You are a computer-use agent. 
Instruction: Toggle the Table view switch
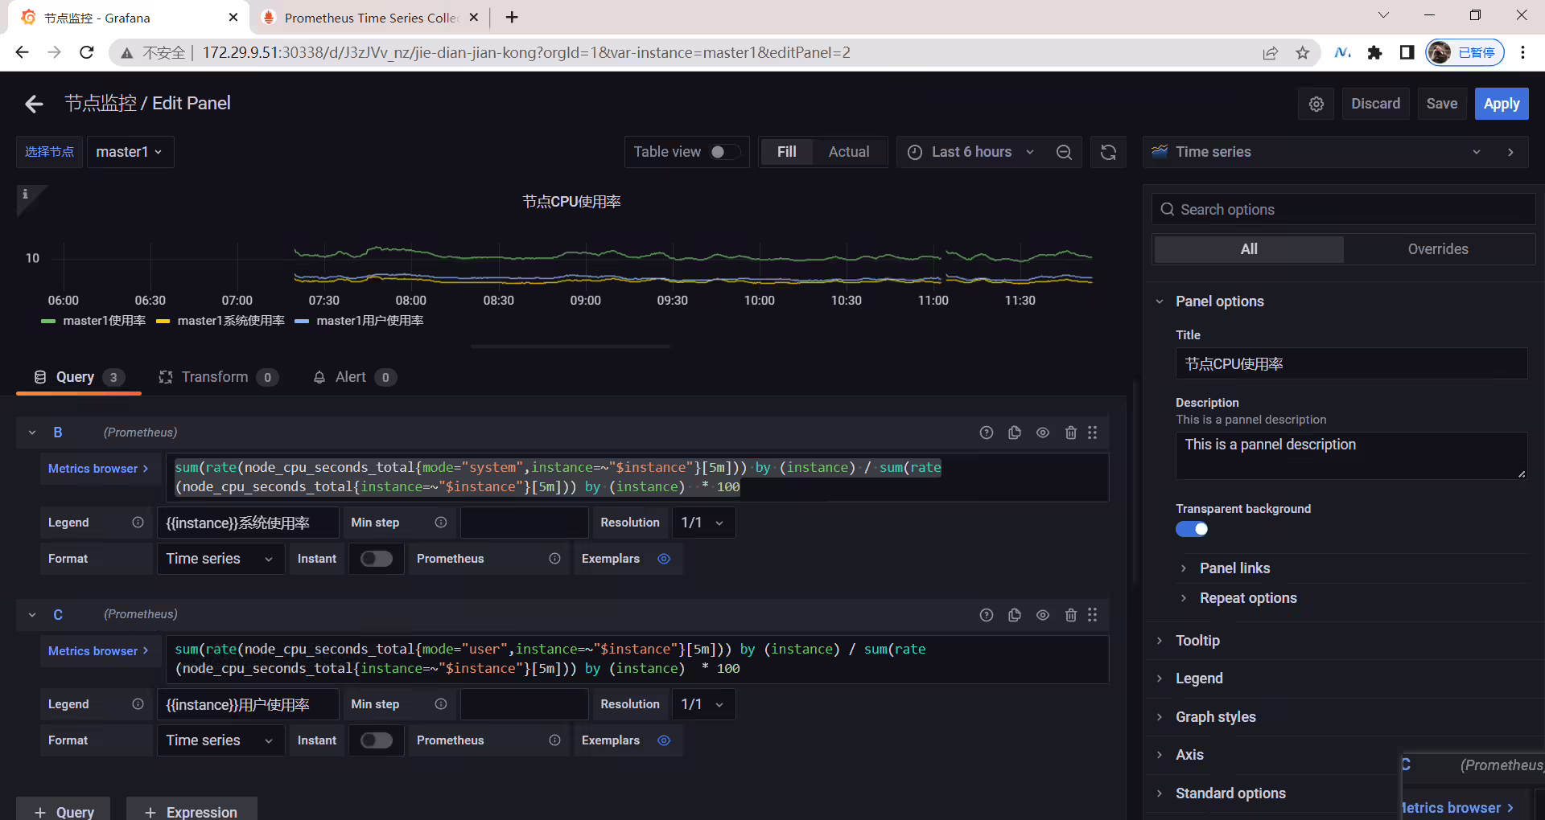(724, 152)
